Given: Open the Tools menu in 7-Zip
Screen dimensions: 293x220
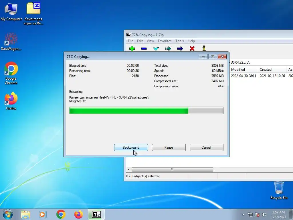Looking at the screenshot, I should pyautogui.click(x=179, y=41).
